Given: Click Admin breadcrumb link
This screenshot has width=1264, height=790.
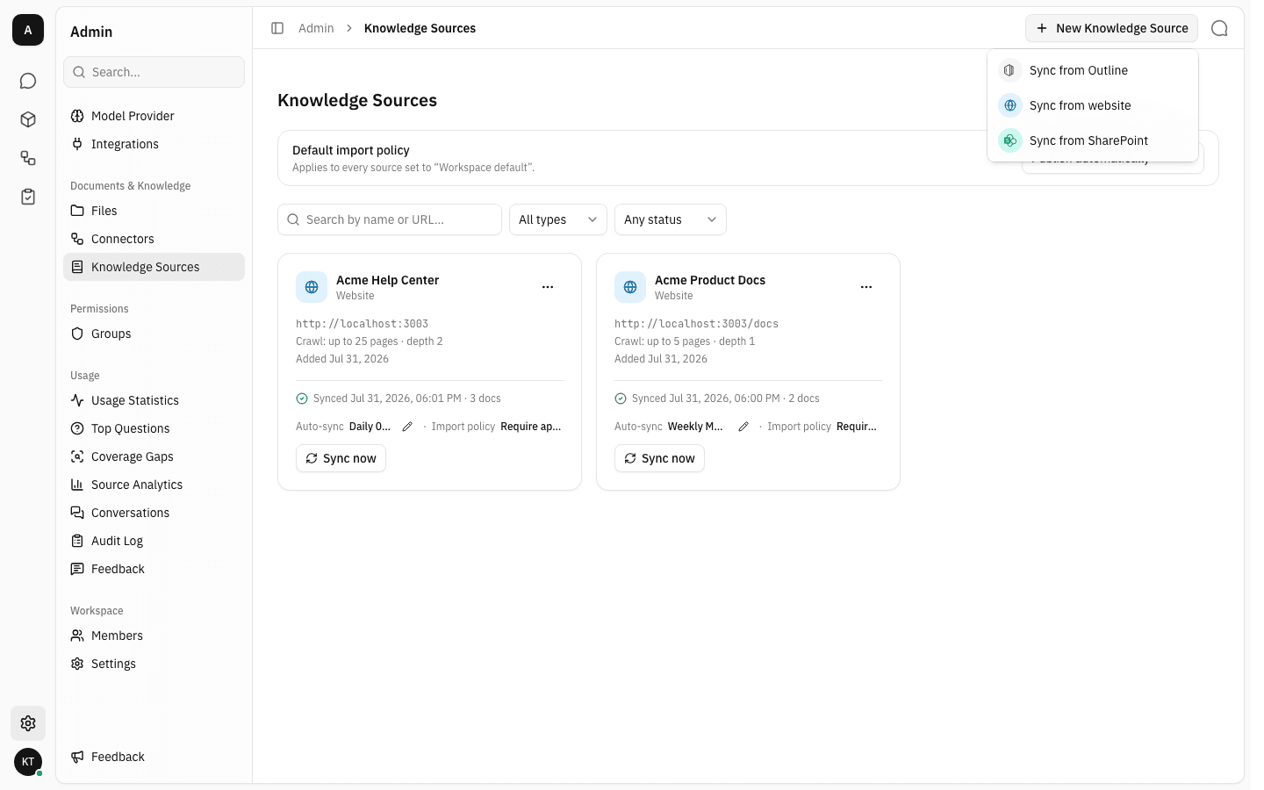Looking at the screenshot, I should click(x=316, y=28).
